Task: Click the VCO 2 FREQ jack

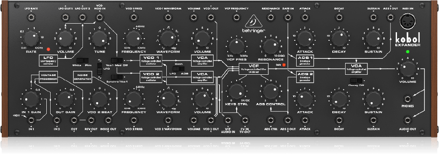Action: pos(134,121)
